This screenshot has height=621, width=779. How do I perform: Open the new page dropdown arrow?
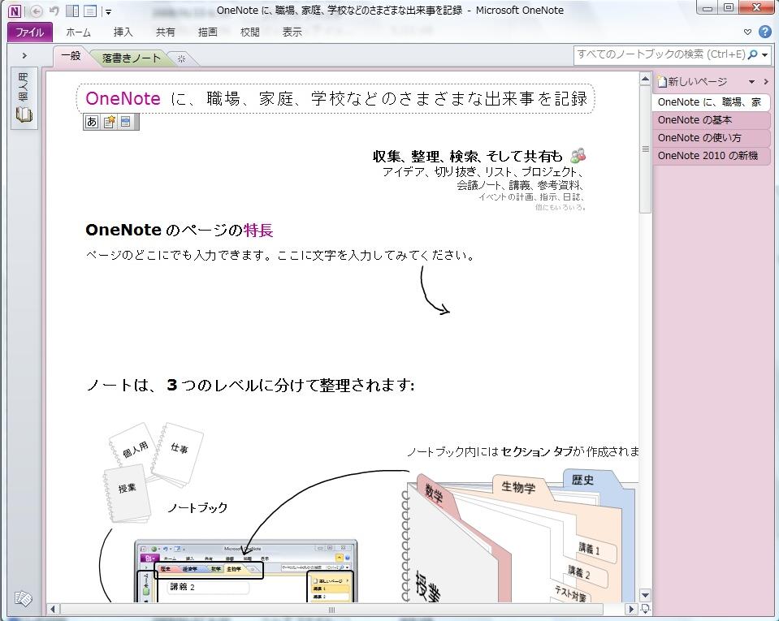[x=751, y=82]
